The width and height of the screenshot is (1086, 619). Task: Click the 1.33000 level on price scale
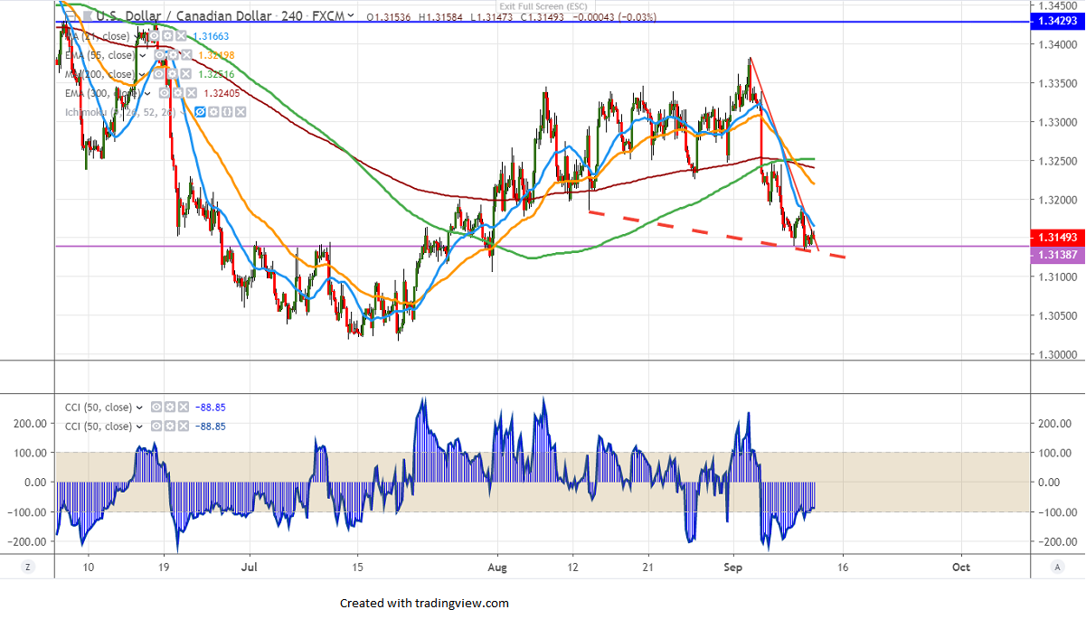pos(1056,122)
